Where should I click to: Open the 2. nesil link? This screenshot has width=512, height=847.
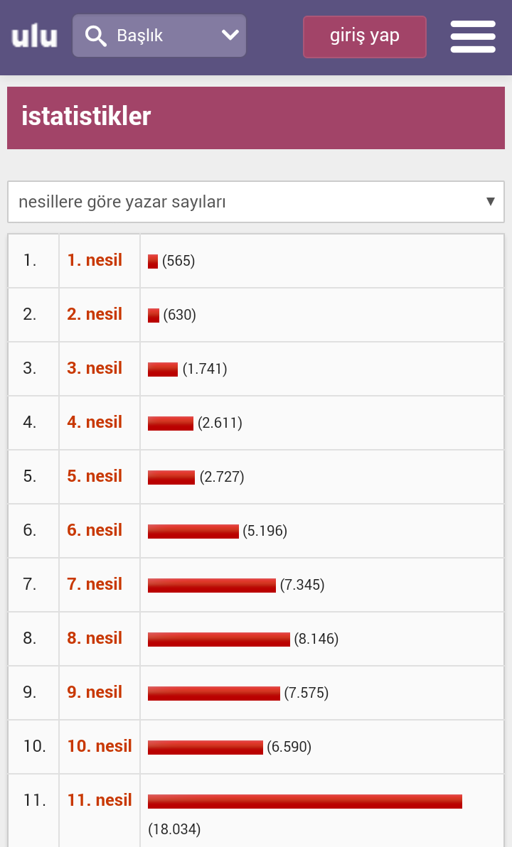(95, 314)
